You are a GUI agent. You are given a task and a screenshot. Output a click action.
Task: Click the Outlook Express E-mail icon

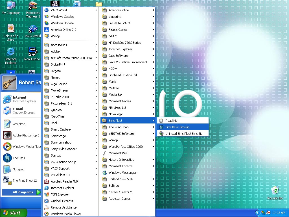[7, 110]
